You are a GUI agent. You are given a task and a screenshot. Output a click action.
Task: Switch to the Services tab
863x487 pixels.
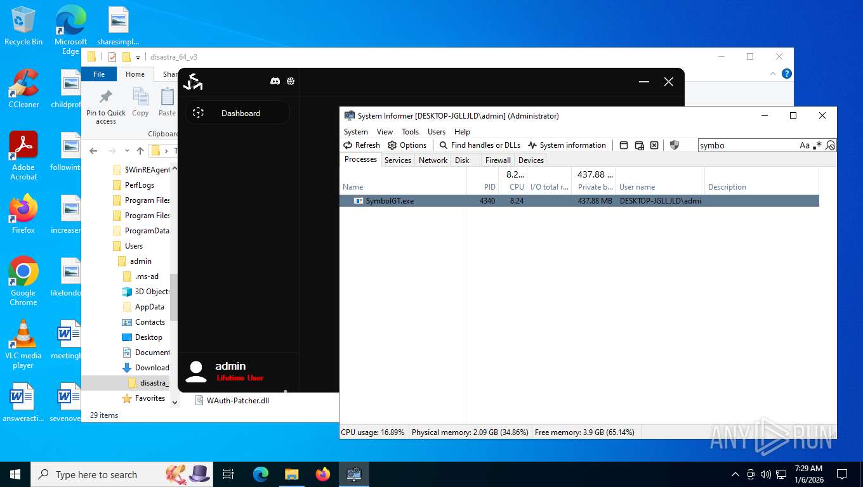398,160
